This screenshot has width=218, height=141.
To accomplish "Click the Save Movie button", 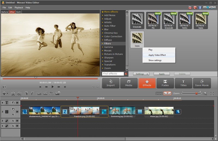I will 202,83.
